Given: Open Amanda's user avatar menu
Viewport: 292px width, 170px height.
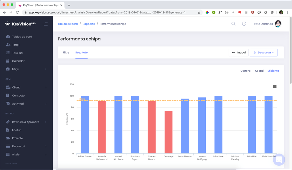Looking at the screenshot, I should click(278, 24).
